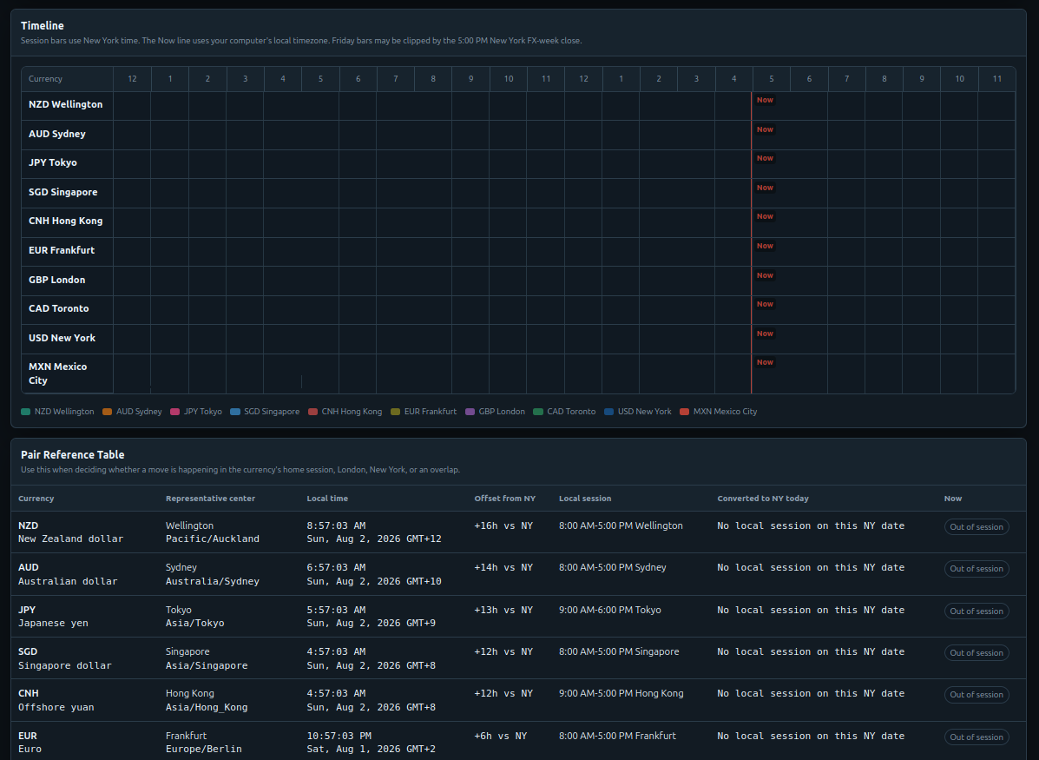Select the AUD Sydney timeline row label

coord(57,134)
